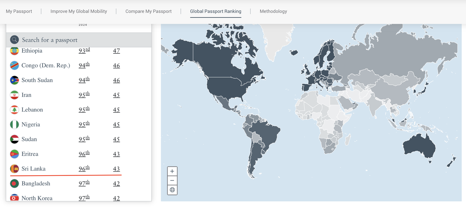The height and width of the screenshot is (209, 466).
Task: Click Bangladesh's 97th rank
Action: pos(84,184)
